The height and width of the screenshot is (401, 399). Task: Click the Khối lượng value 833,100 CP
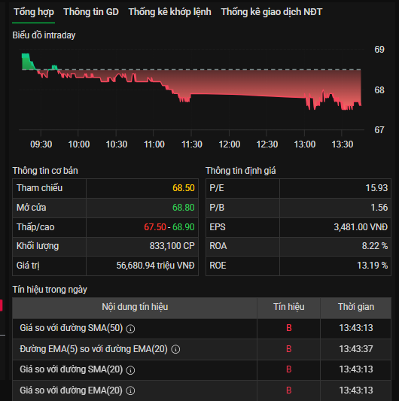tap(172, 246)
